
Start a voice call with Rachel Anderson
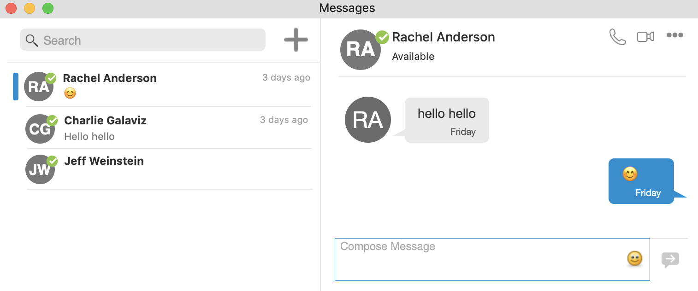coord(617,37)
